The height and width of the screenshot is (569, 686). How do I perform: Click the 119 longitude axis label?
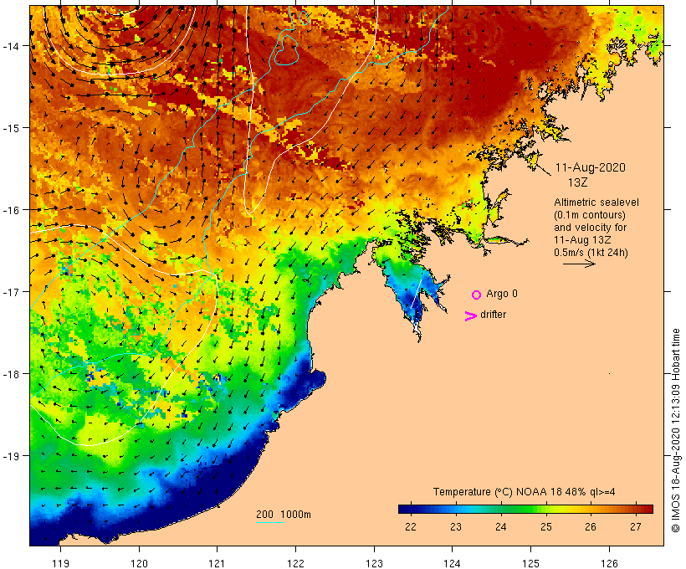tap(60, 563)
